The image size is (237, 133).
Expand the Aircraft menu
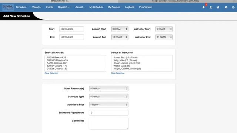point(80,7)
